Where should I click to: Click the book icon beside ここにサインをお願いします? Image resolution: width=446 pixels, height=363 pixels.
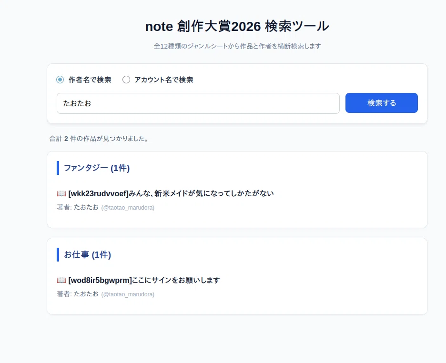(x=61, y=280)
